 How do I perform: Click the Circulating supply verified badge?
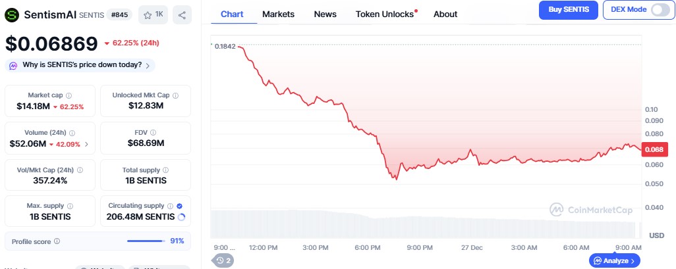pos(179,206)
